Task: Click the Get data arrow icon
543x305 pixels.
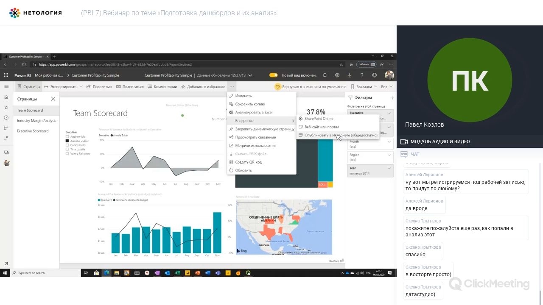Action: coord(6,264)
